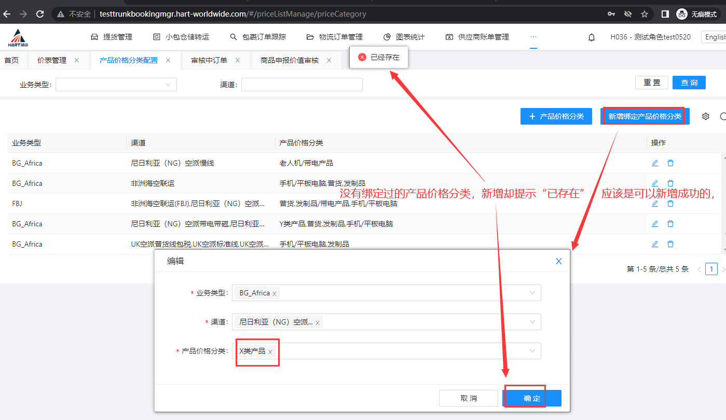The image size is (726, 420).
Task: Expand 产品价格分类 dropdown in dialog
Action: click(532, 351)
